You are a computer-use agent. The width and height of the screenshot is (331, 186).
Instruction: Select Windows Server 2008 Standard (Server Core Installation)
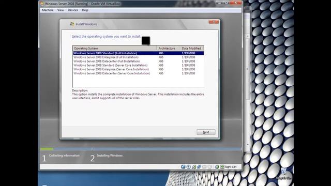pos(138,65)
